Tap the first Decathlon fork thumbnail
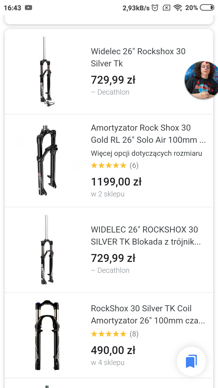This screenshot has width=218, height=388. [x=46, y=72]
